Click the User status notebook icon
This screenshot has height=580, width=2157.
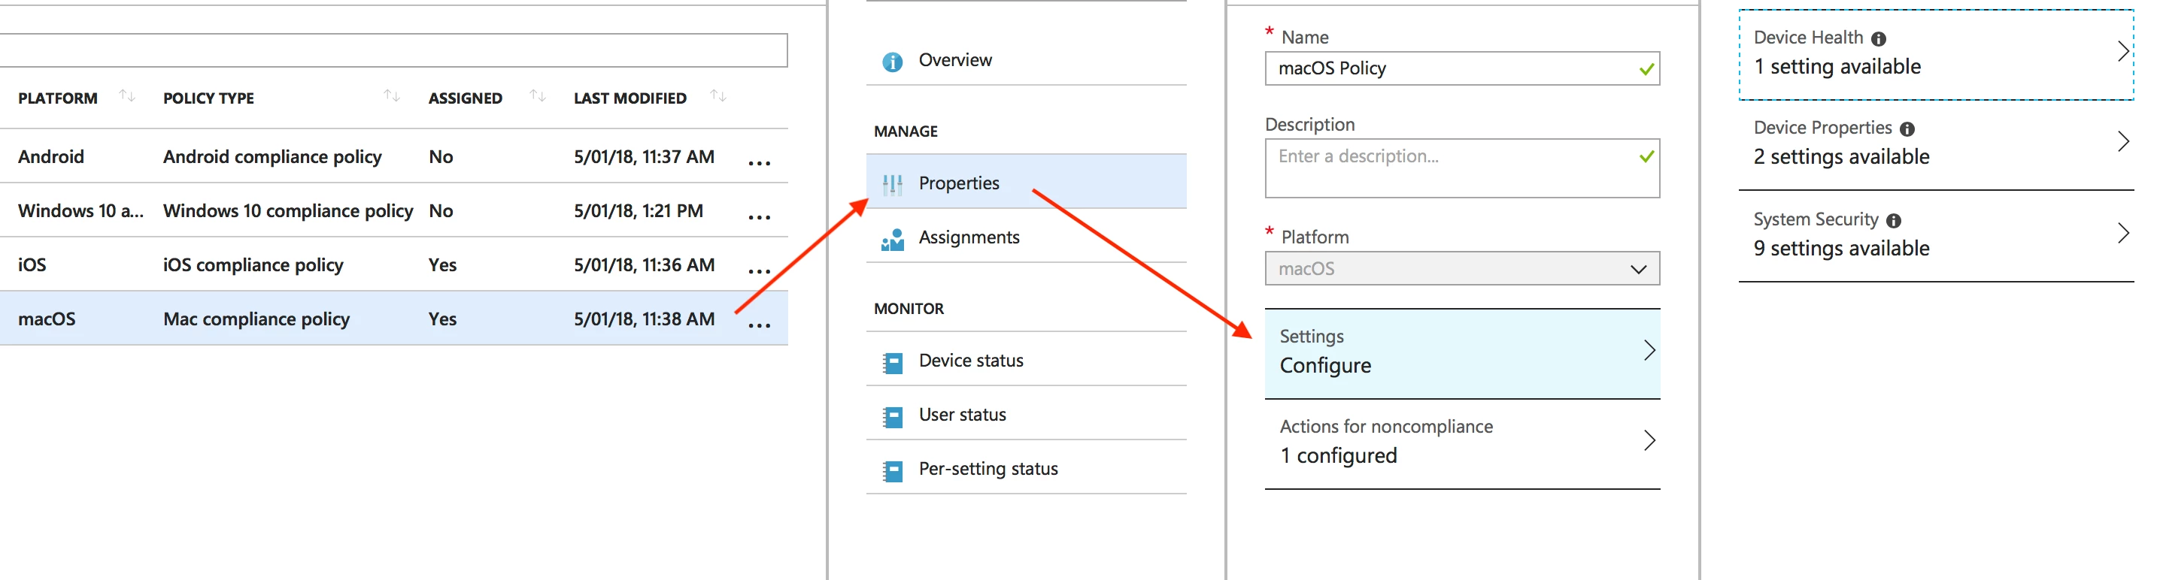tap(893, 416)
